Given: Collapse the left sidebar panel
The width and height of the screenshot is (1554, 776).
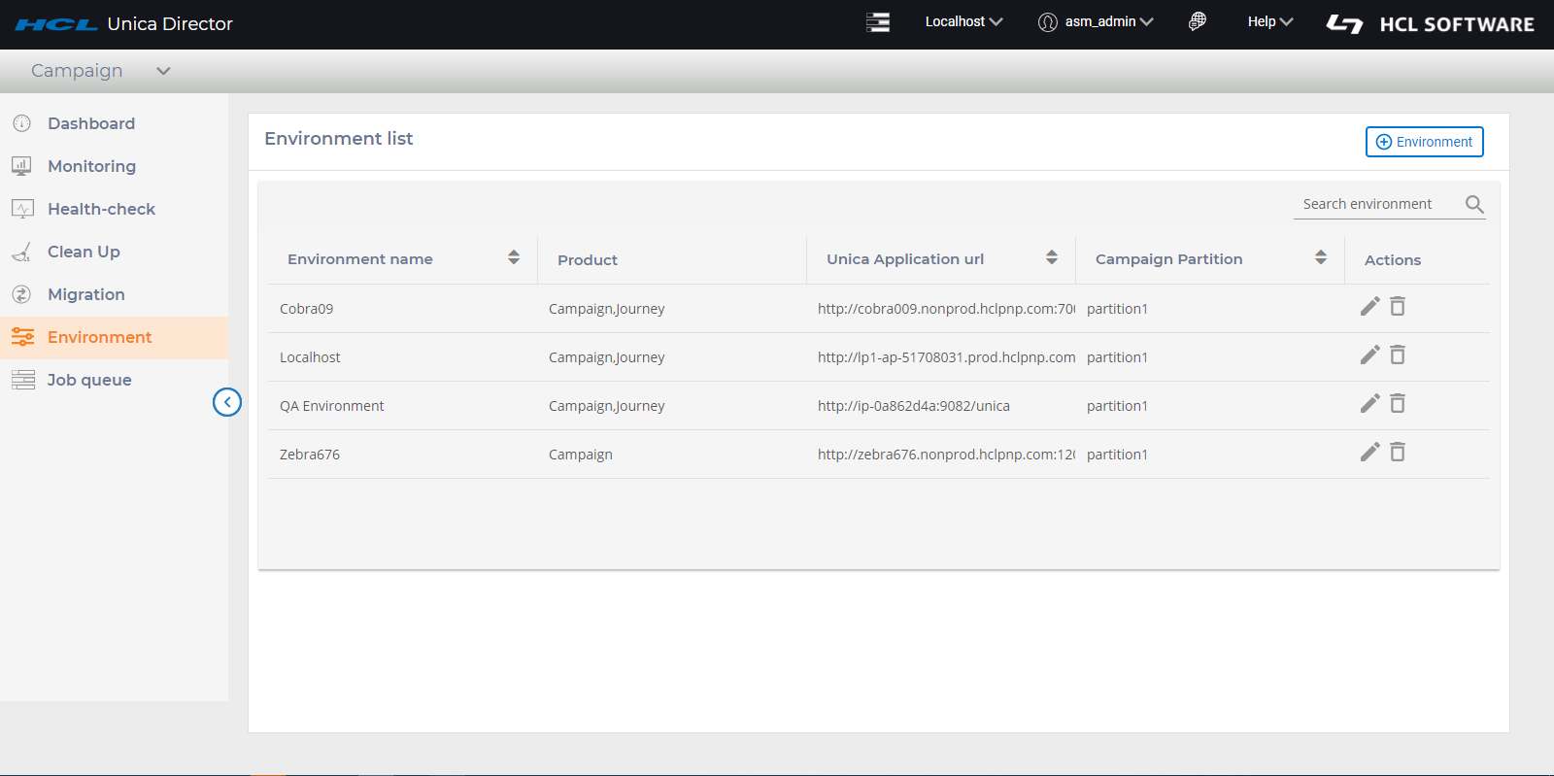Looking at the screenshot, I should click(227, 402).
